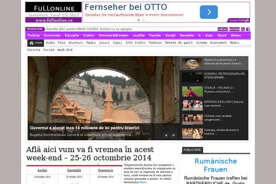Click the FullOnline site logo
This screenshot has height=184, width=276.
[53, 12]
